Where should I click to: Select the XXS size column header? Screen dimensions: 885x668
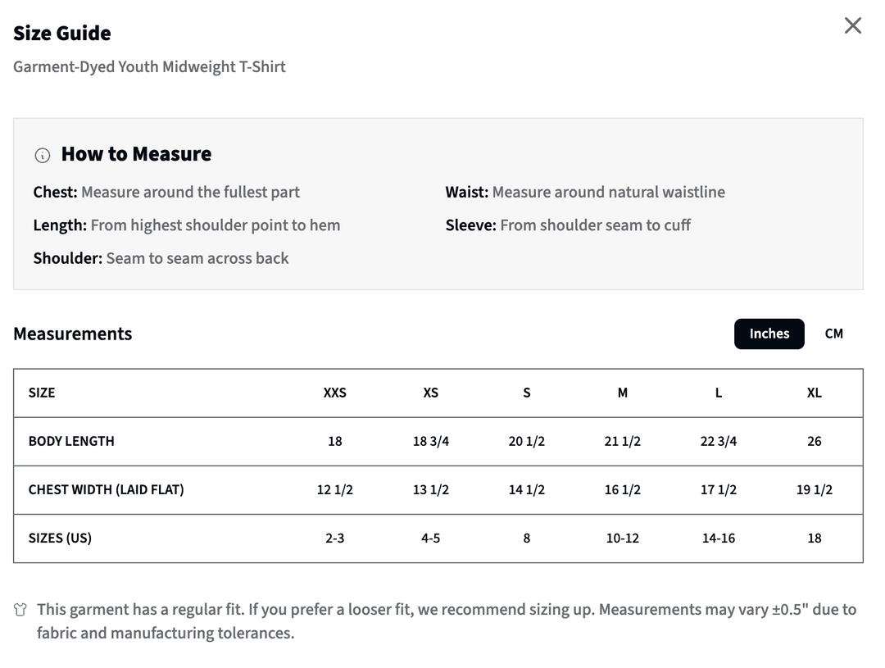click(334, 393)
